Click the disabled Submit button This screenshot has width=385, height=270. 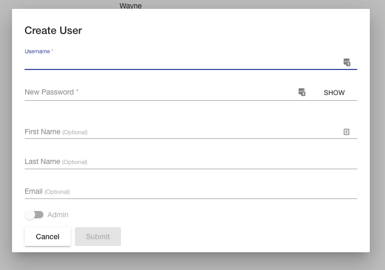click(98, 237)
